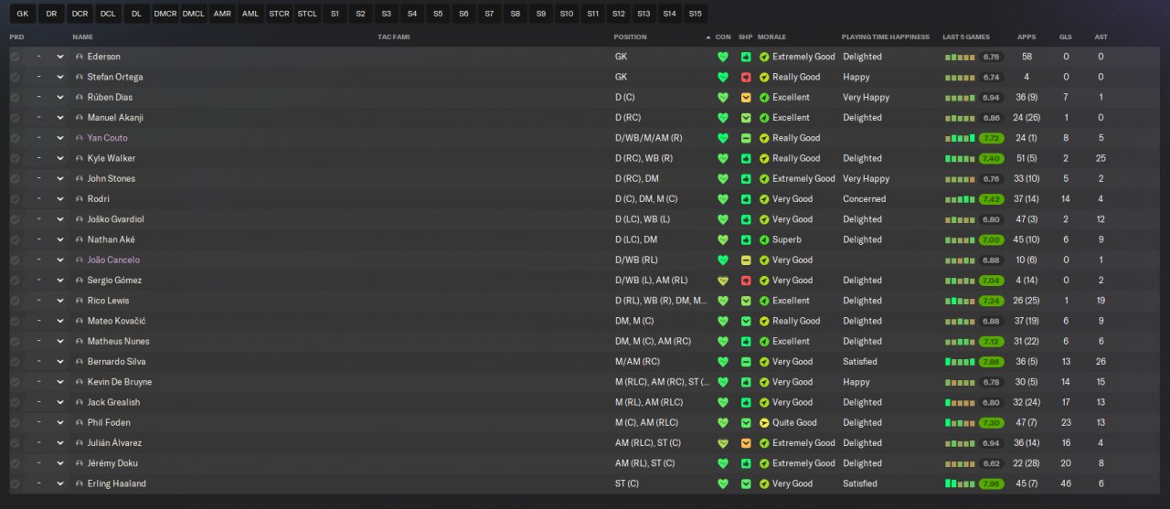The height and width of the screenshot is (509, 1170).
Task: Select the DMCL position button
Action: coord(193,14)
